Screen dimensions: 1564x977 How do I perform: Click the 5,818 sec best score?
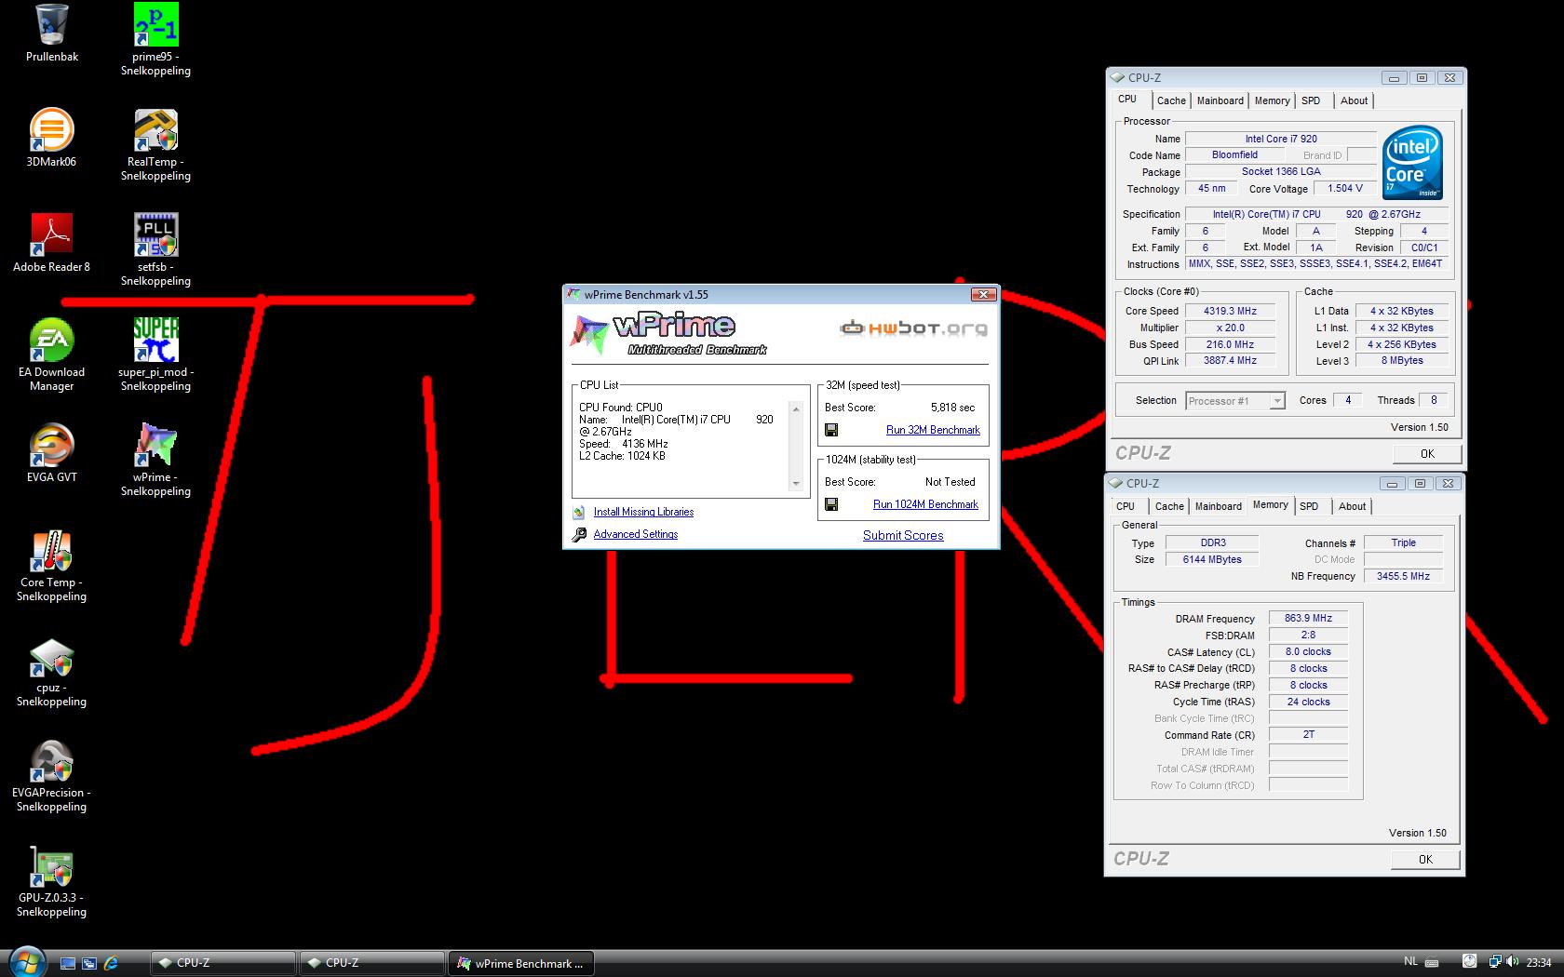tap(952, 408)
